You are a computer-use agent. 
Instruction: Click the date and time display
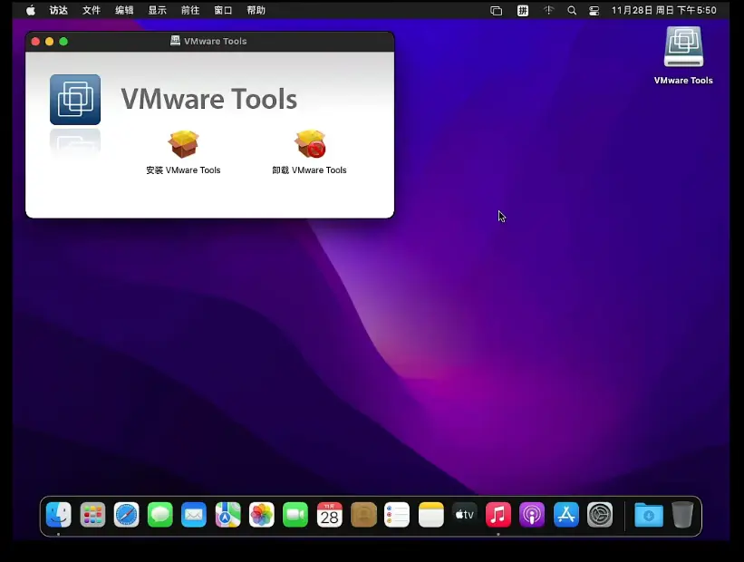pyautogui.click(x=663, y=11)
